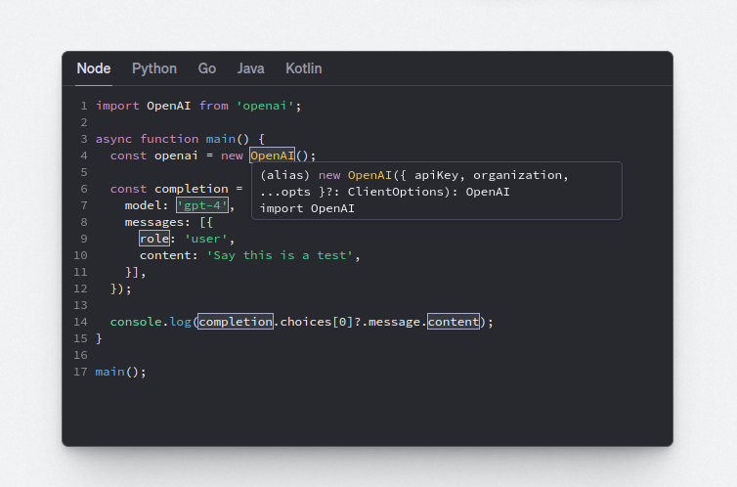Open the Go code tab
The image size is (737, 487).
[207, 68]
